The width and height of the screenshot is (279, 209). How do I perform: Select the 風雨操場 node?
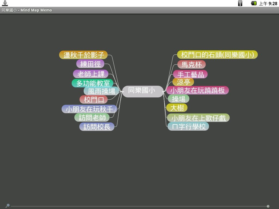[x=101, y=91]
